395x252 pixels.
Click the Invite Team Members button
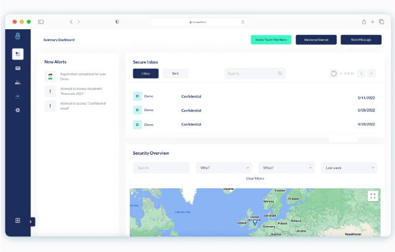[x=270, y=40]
